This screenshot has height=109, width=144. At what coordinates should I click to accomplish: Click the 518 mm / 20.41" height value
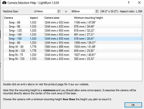click(84, 39)
